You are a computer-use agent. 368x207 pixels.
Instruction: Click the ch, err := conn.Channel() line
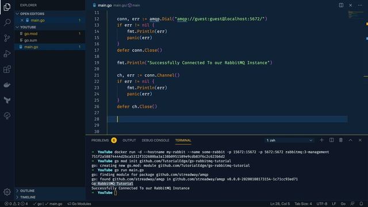(148, 75)
